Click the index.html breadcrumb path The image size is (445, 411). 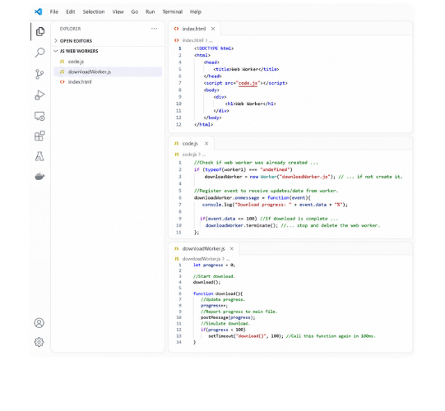[192, 40]
